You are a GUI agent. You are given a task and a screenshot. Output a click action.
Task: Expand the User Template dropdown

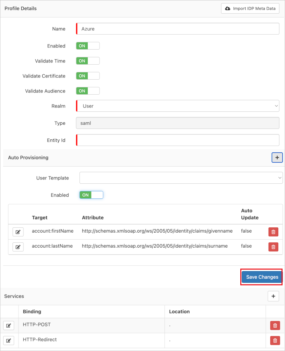[181, 178]
